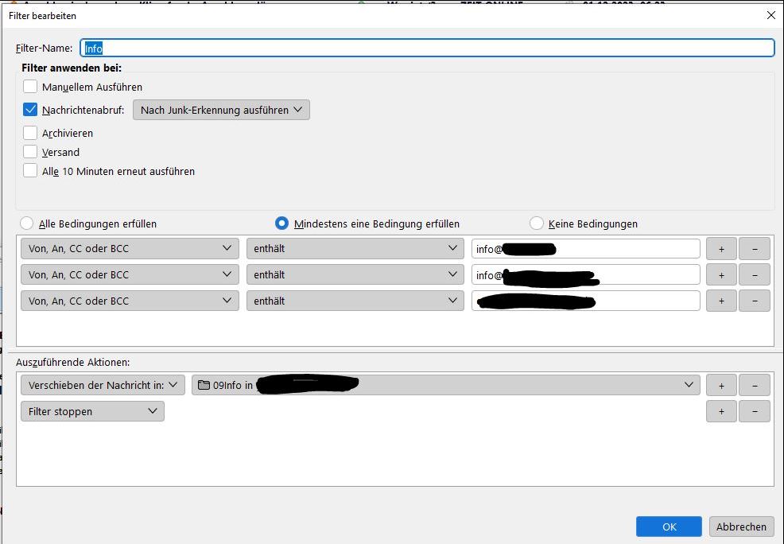
Task: Uncheck the Nachrichtenabruf checkbox
Action: [x=30, y=110]
